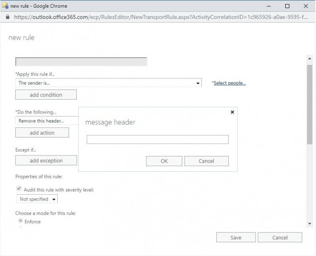Click the page icon in the title bar

pyautogui.click(x=5, y=6)
